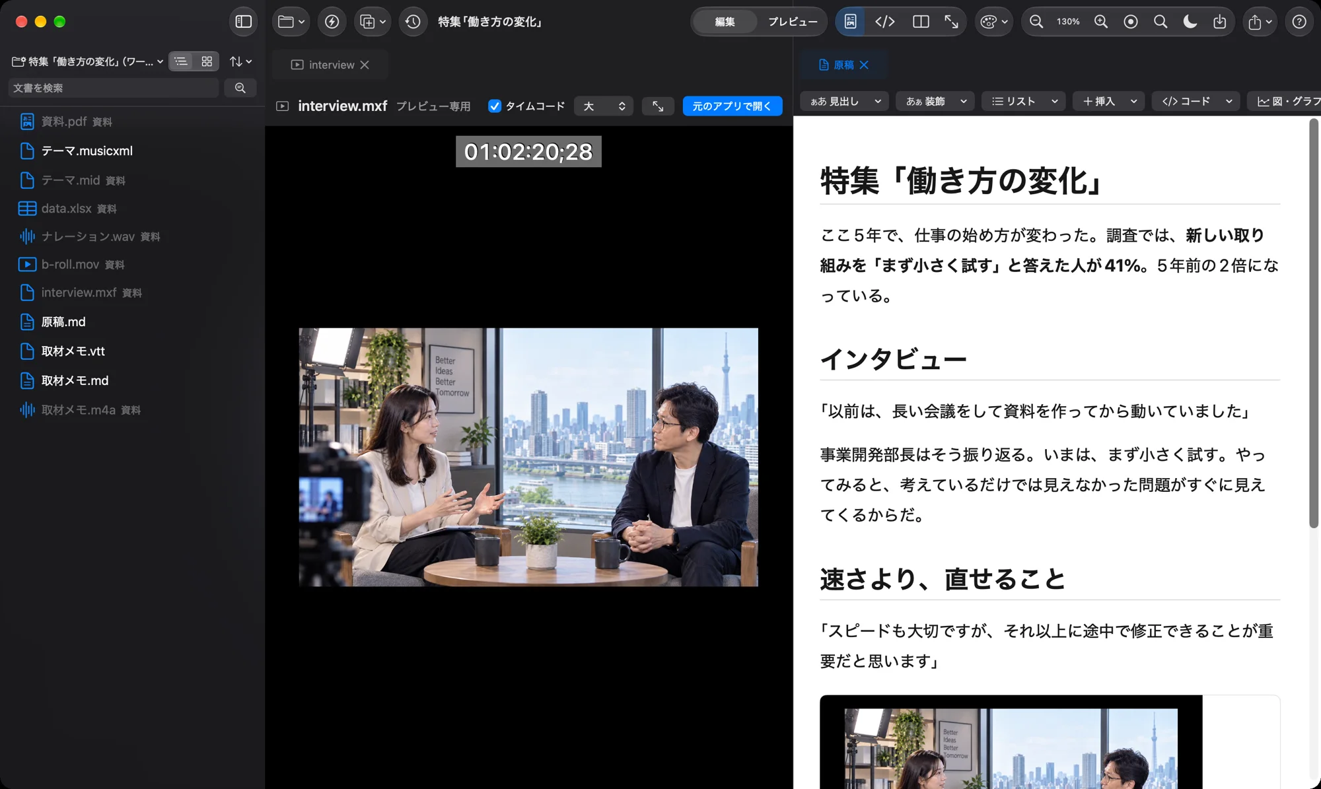
Task: Toggle dark mode moon icon
Action: tap(1190, 22)
